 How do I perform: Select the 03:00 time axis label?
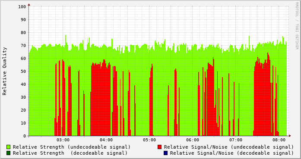(x=63, y=140)
